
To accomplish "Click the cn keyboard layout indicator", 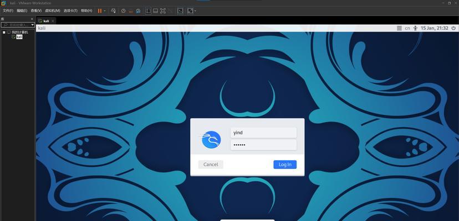I will pos(407,28).
